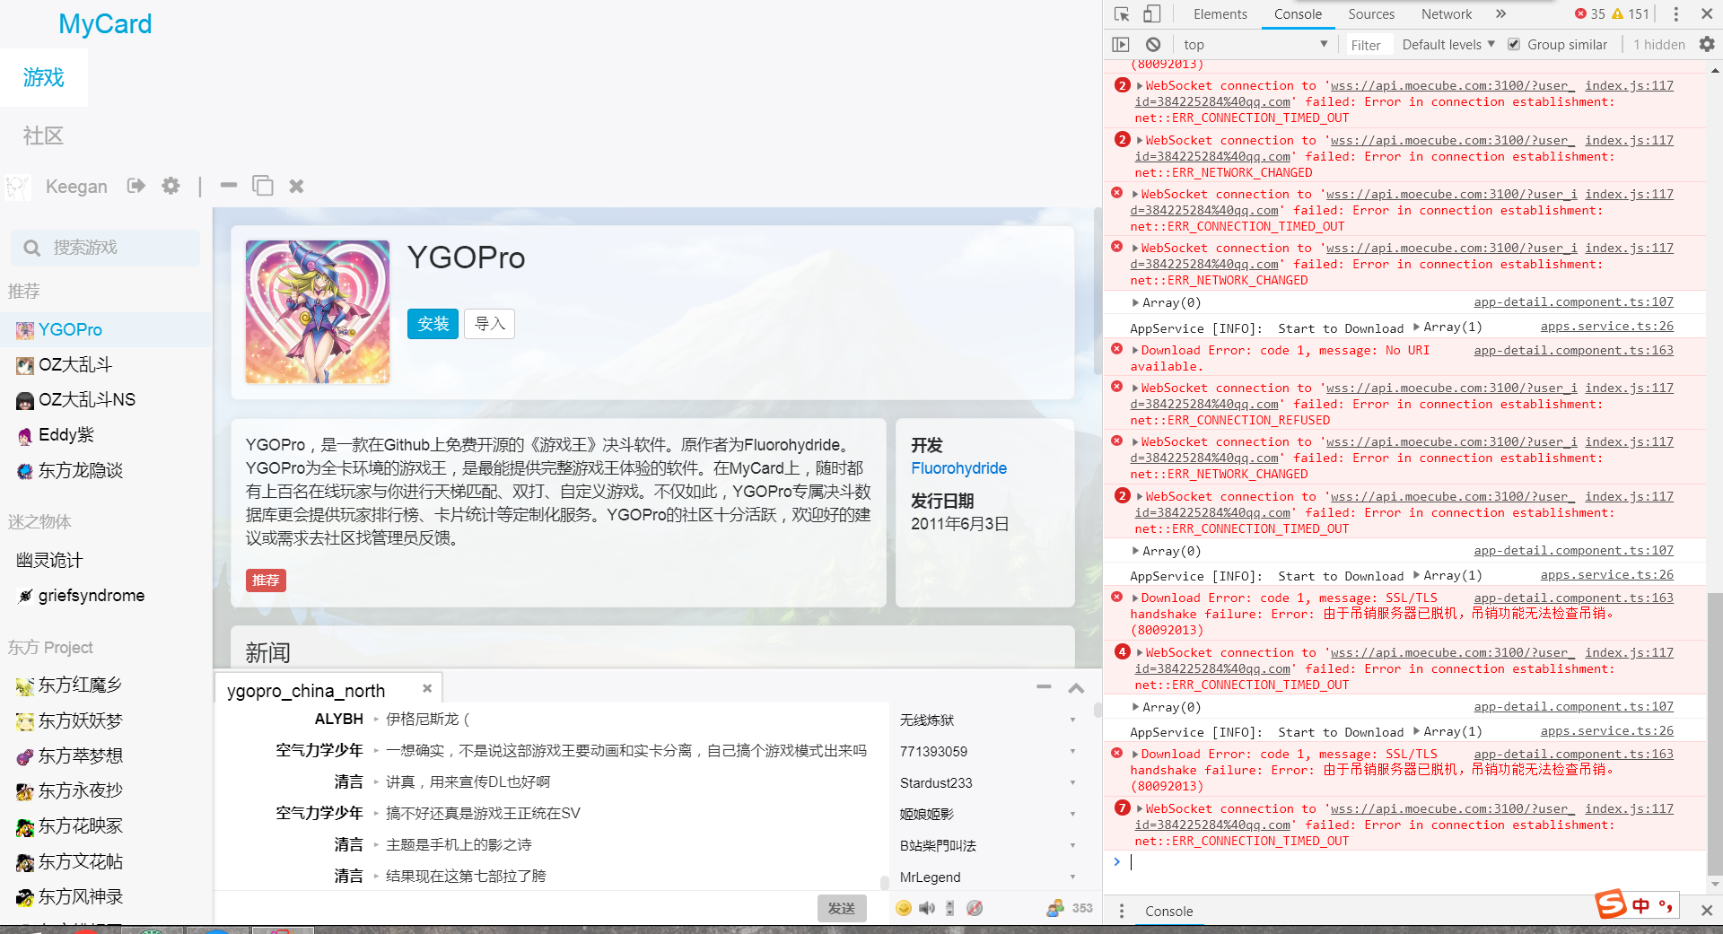Select Eddy紫 in game list
Viewport: 1723px width, 934px height.
[105, 435]
